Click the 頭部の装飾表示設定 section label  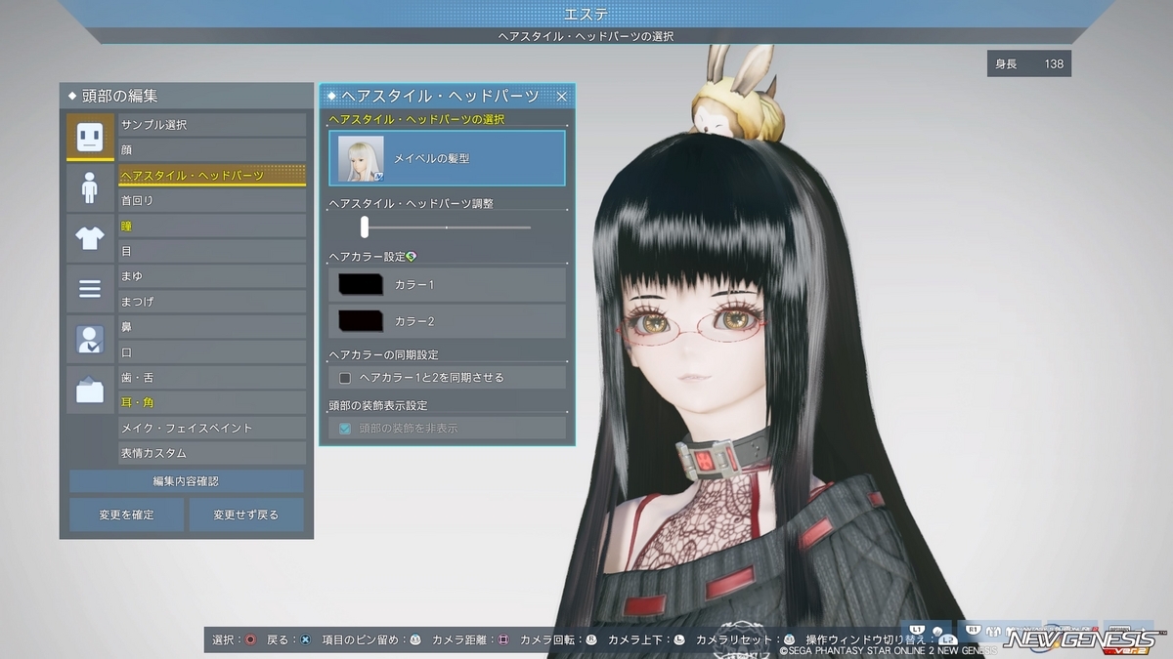pos(377,405)
